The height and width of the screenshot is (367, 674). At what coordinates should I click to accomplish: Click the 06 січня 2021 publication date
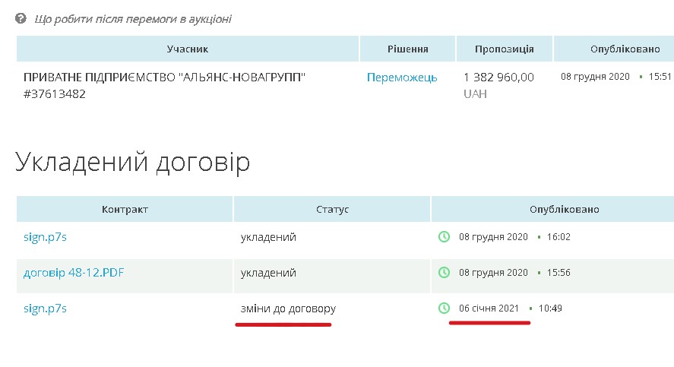click(x=489, y=308)
